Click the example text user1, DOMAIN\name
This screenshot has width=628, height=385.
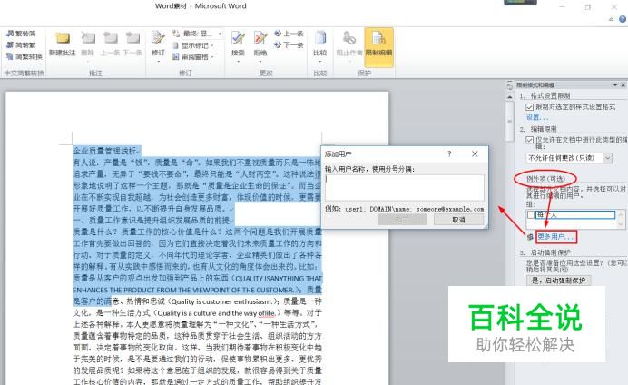[379, 209]
